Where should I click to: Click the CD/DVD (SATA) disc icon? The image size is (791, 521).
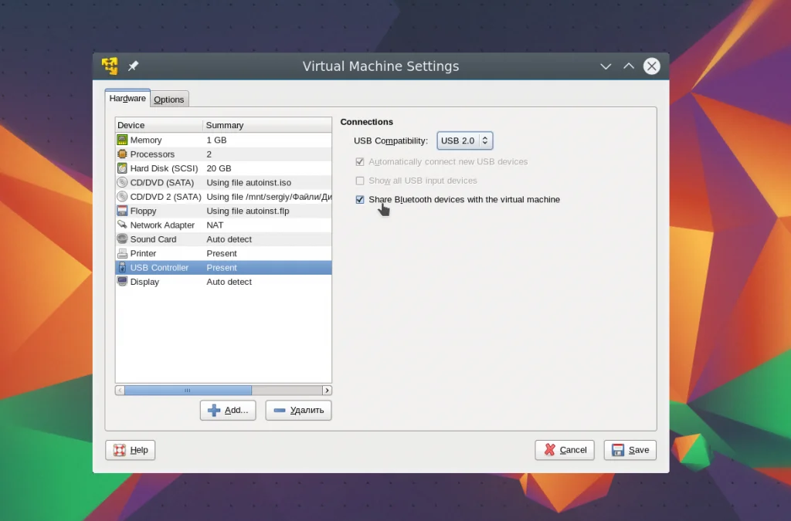[122, 183]
